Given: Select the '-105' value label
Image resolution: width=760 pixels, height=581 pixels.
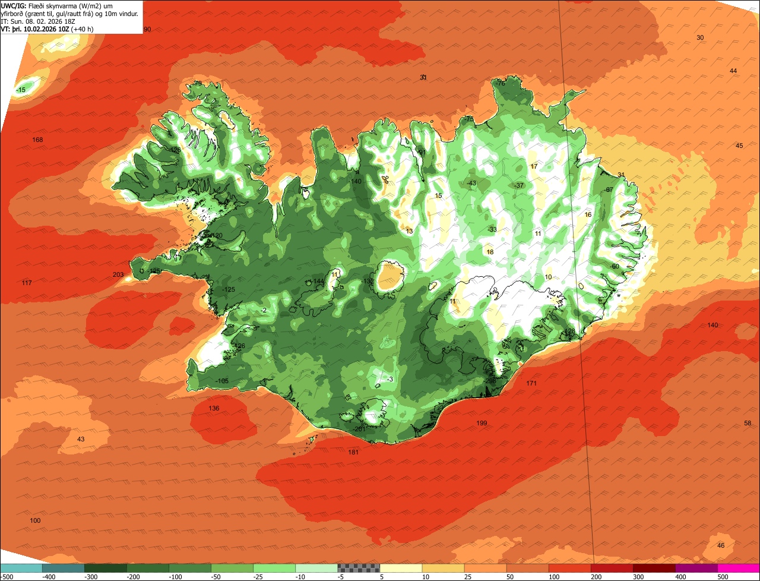Looking at the screenshot, I should [x=221, y=381].
